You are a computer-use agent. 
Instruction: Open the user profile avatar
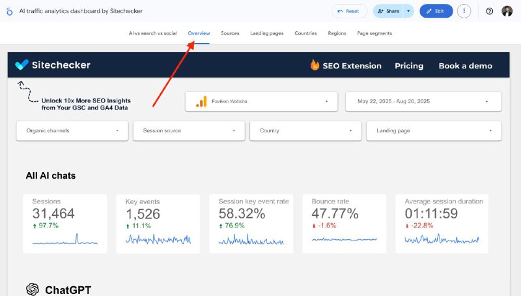click(507, 11)
